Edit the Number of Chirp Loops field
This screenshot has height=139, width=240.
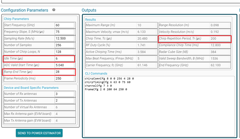64,52
